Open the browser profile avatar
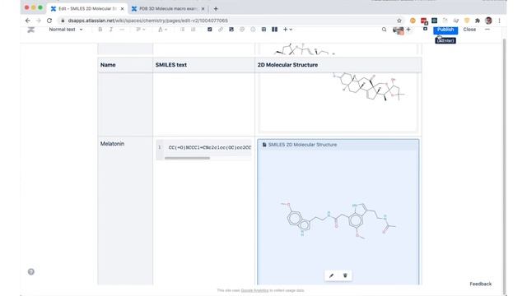 pyautogui.click(x=488, y=21)
